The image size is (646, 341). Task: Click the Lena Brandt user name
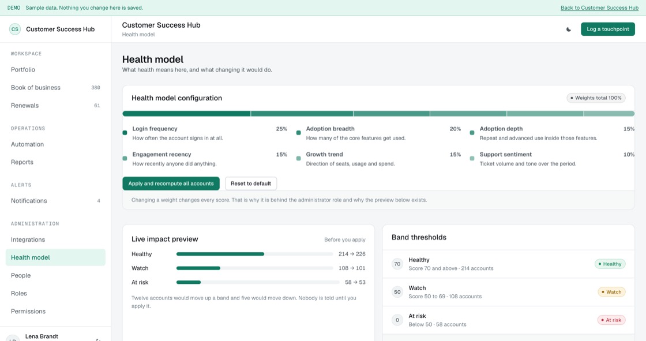pos(42,336)
